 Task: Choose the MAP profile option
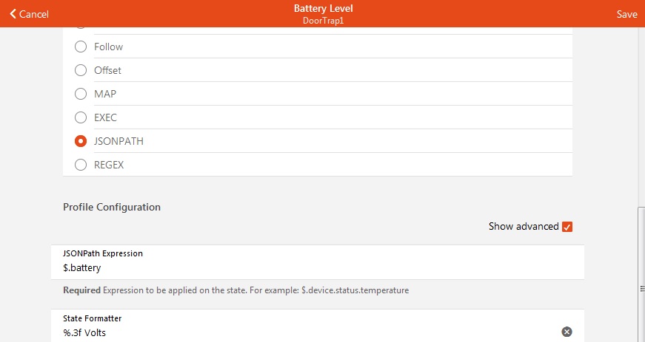(81, 94)
